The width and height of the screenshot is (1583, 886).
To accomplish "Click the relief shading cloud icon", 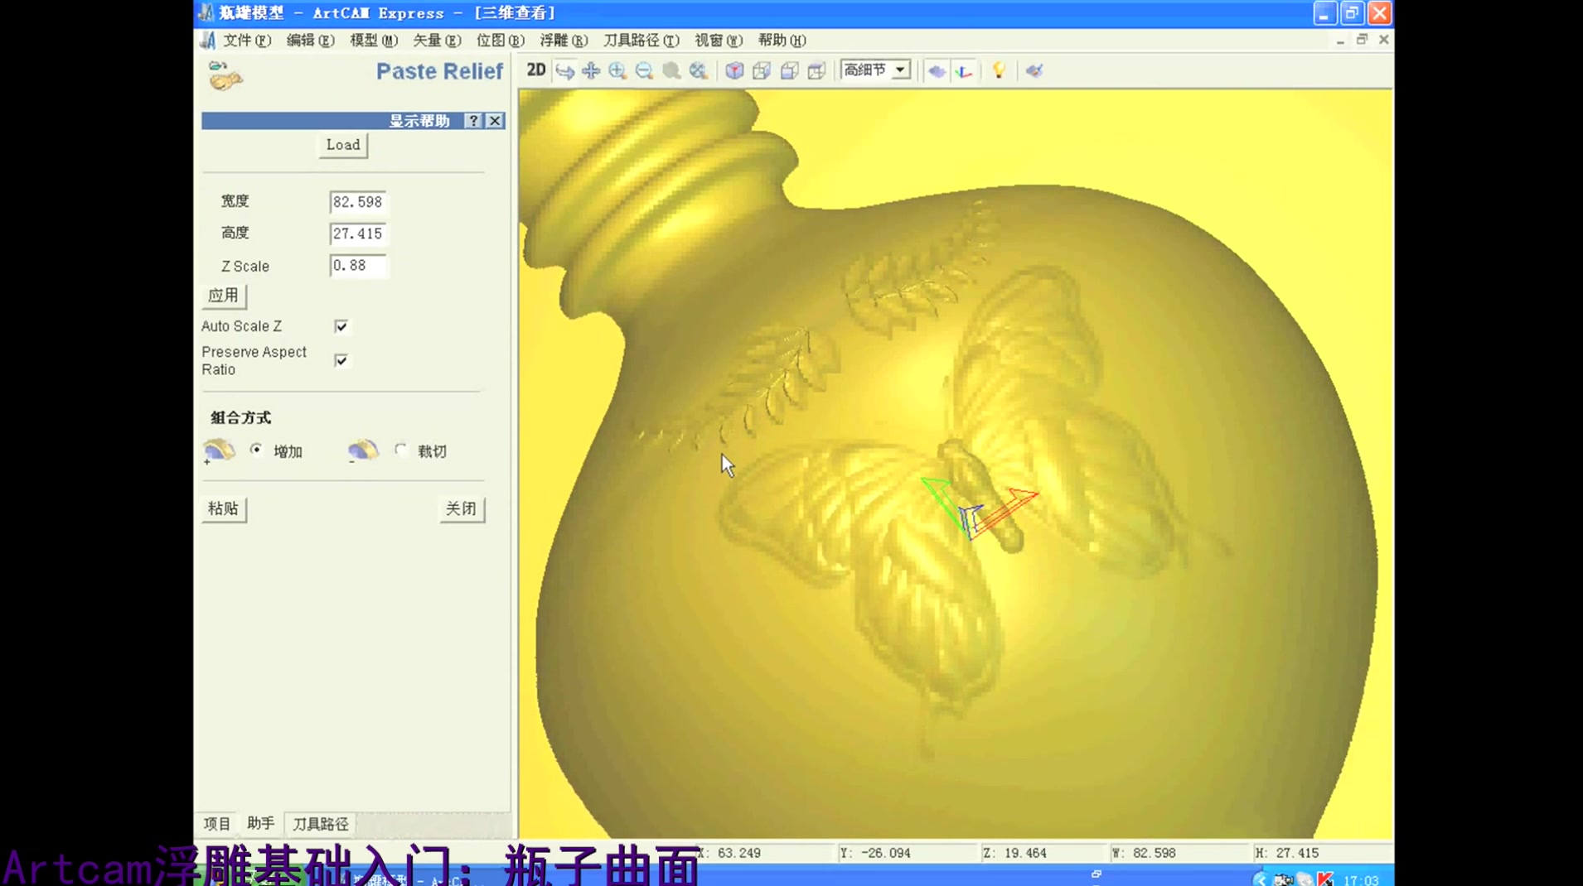I will (x=936, y=72).
